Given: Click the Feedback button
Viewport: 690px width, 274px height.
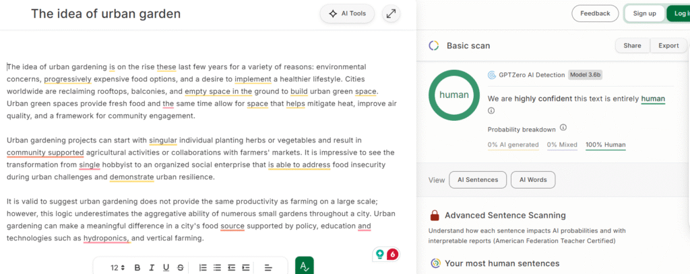Looking at the screenshot, I should point(595,13).
